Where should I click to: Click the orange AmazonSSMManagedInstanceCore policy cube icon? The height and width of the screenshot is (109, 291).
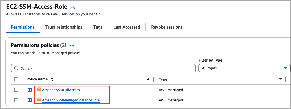coord(39,100)
